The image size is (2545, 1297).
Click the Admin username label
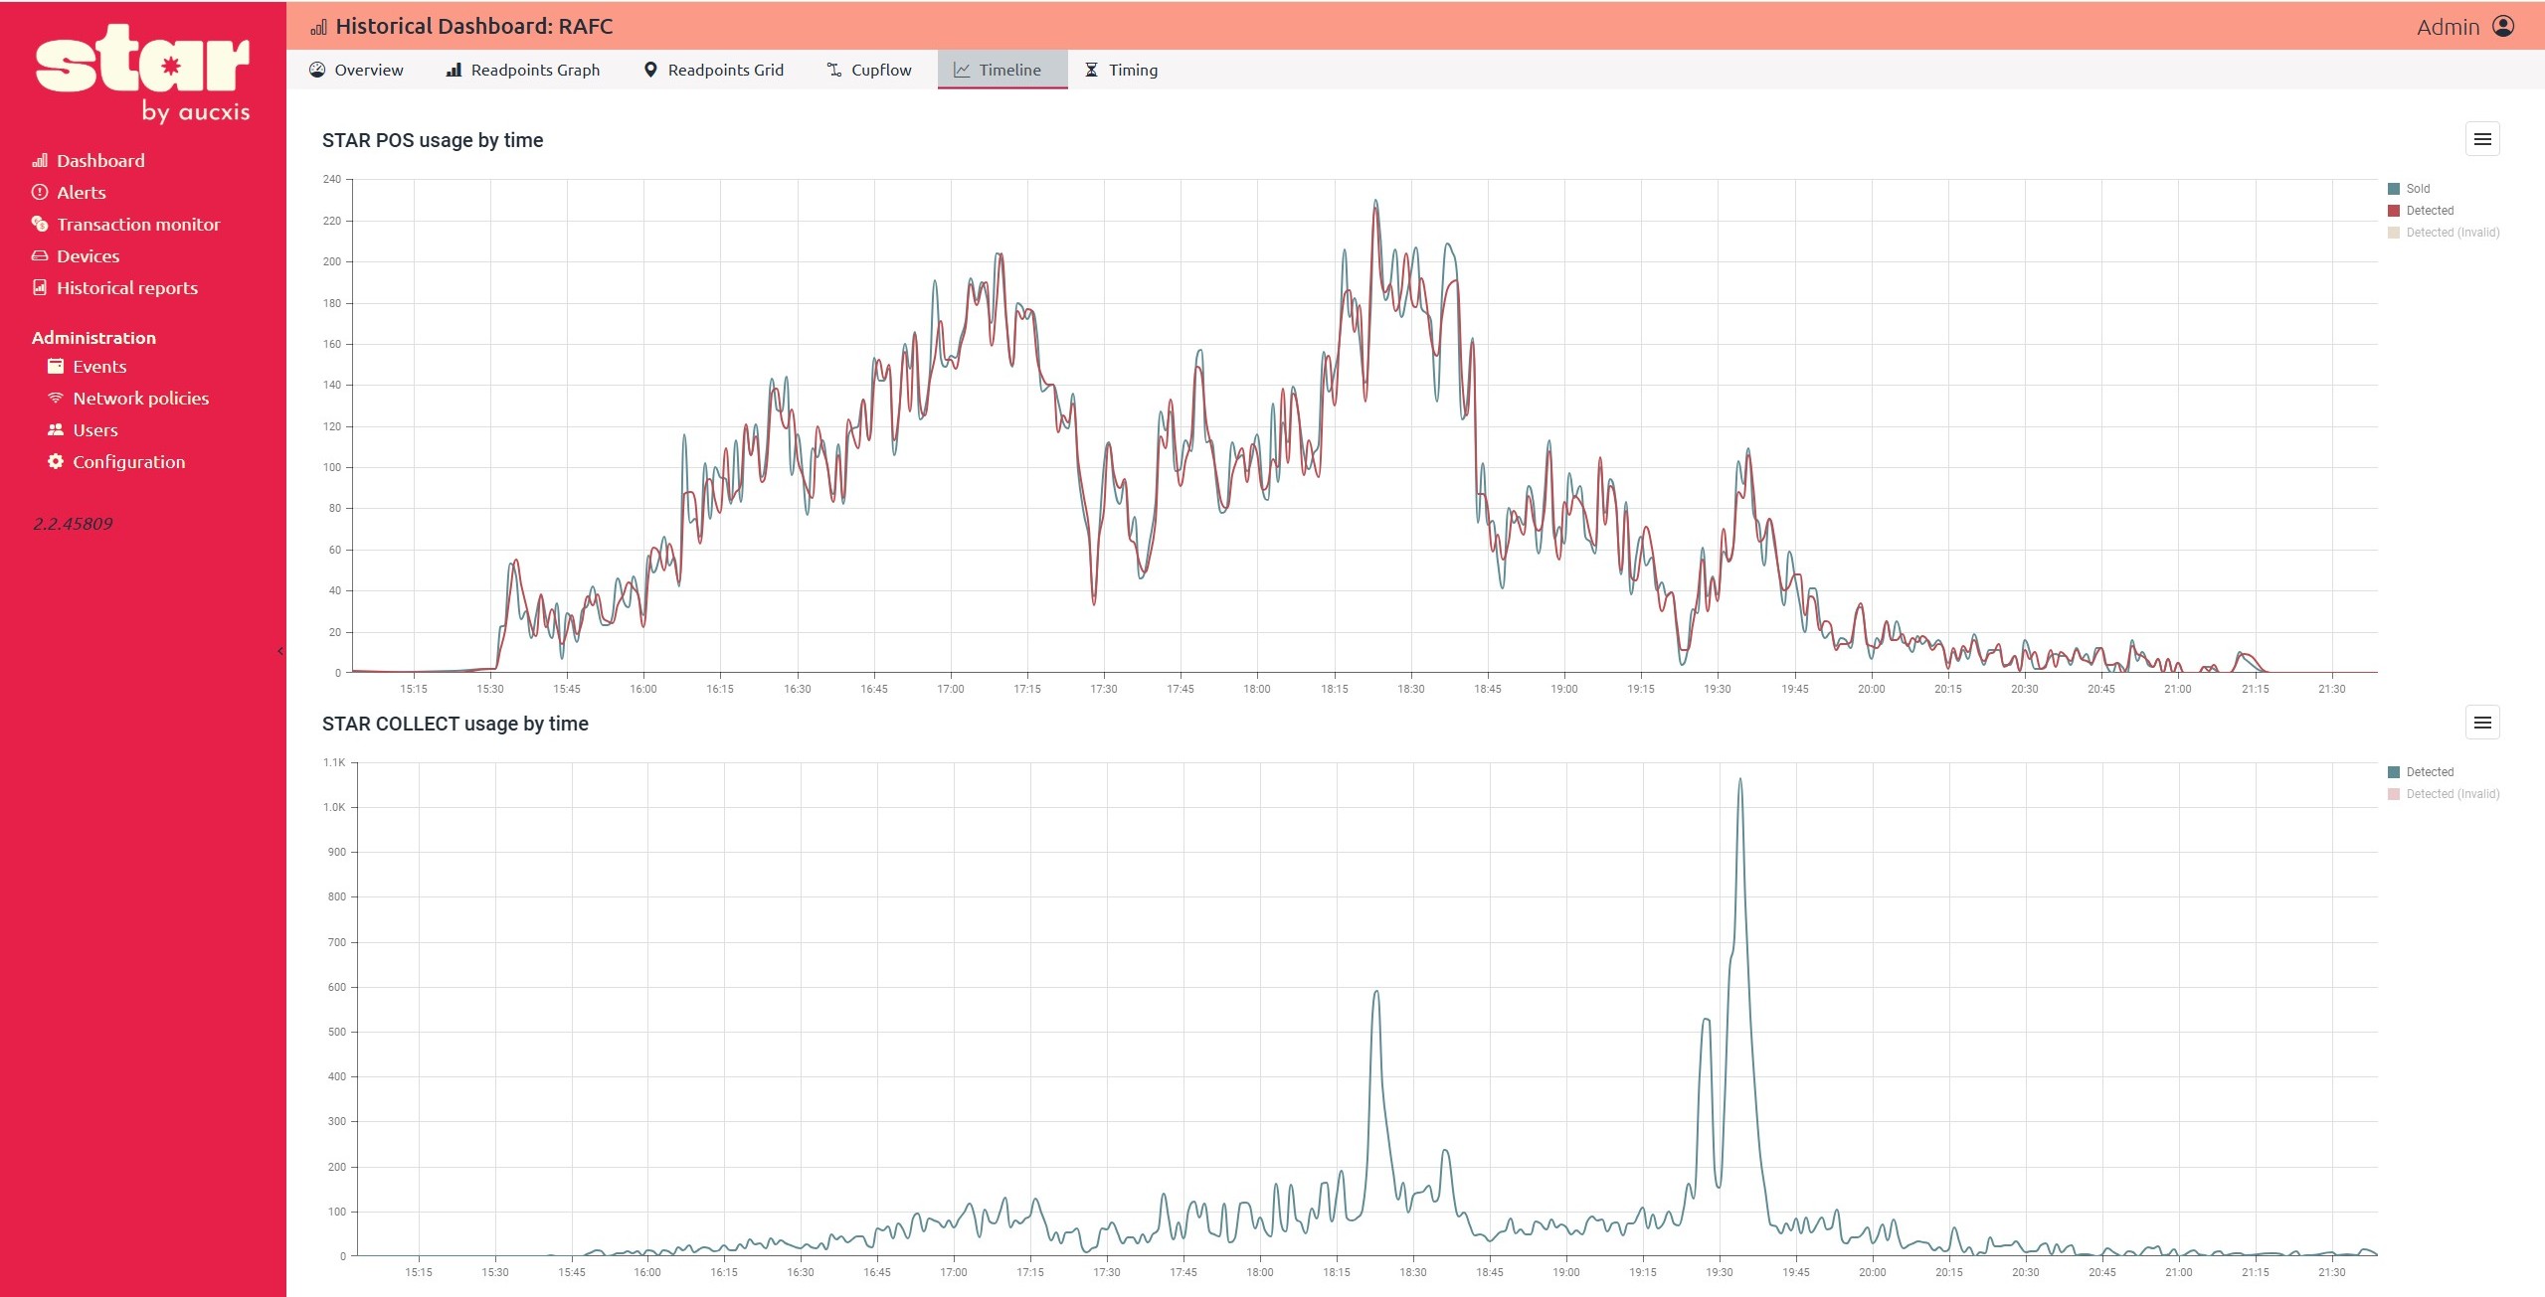click(x=2448, y=27)
